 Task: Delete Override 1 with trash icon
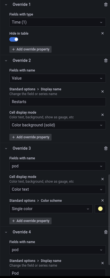(x=106, y=5)
